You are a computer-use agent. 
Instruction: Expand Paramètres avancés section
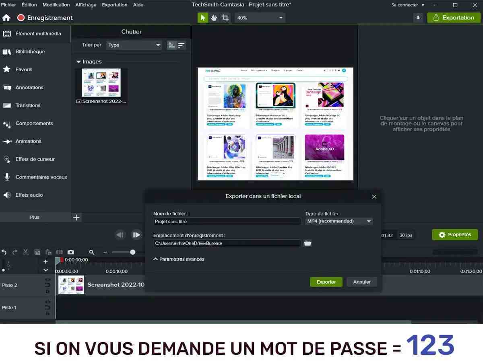coord(179,259)
